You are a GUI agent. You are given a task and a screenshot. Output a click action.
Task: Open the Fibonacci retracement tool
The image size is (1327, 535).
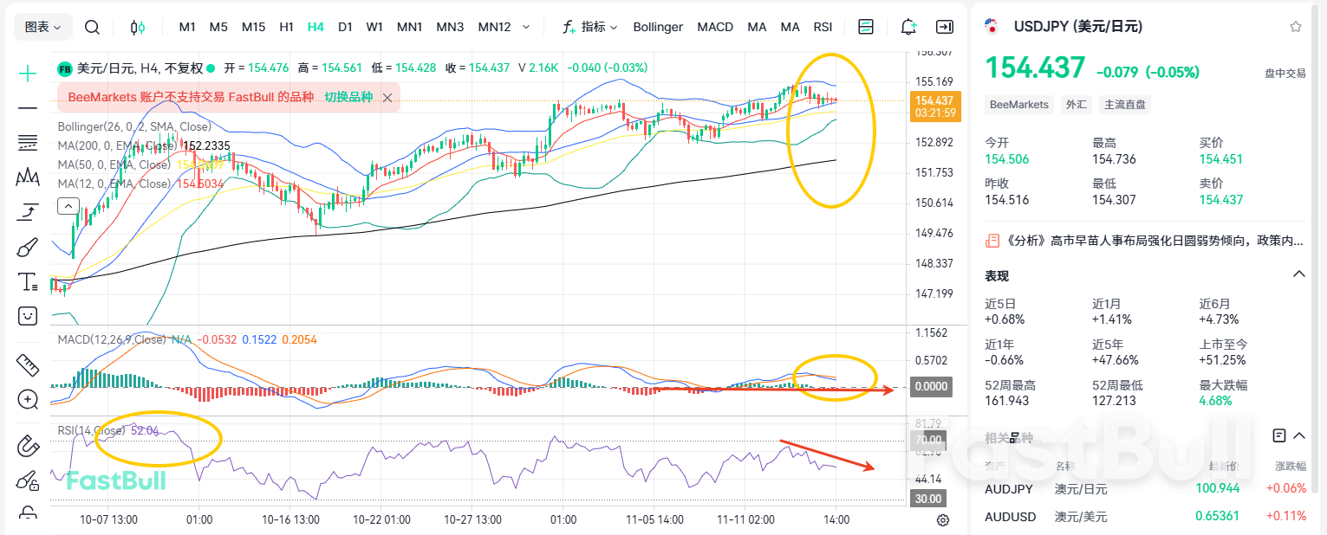pyautogui.click(x=27, y=141)
